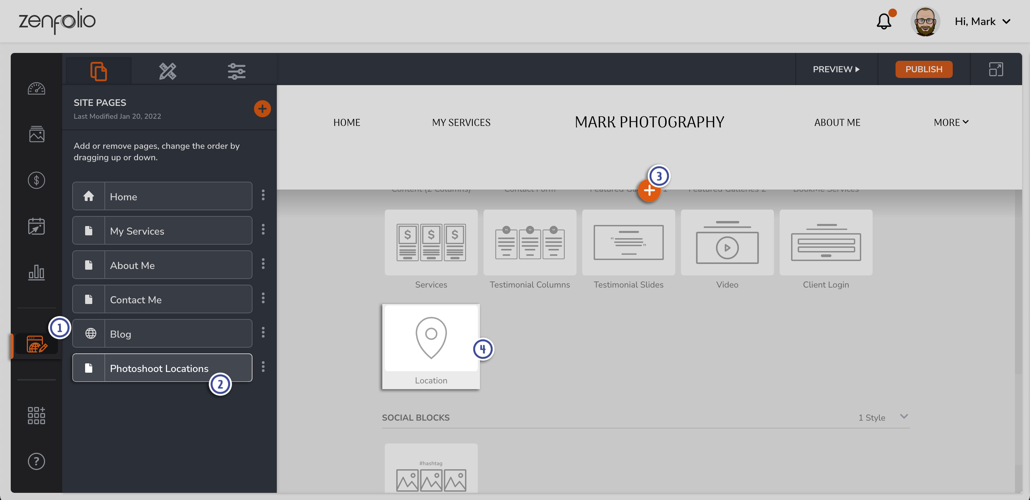Click the Contact Me page document icon
Viewport: 1030px width, 500px height.
coord(89,299)
